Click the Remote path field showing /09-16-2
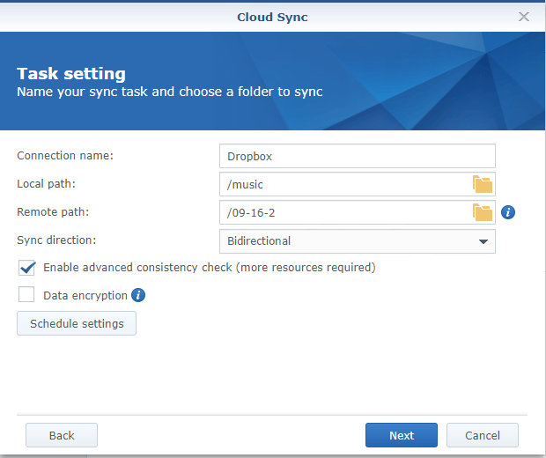This screenshot has height=458, width=546. tap(343, 212)
